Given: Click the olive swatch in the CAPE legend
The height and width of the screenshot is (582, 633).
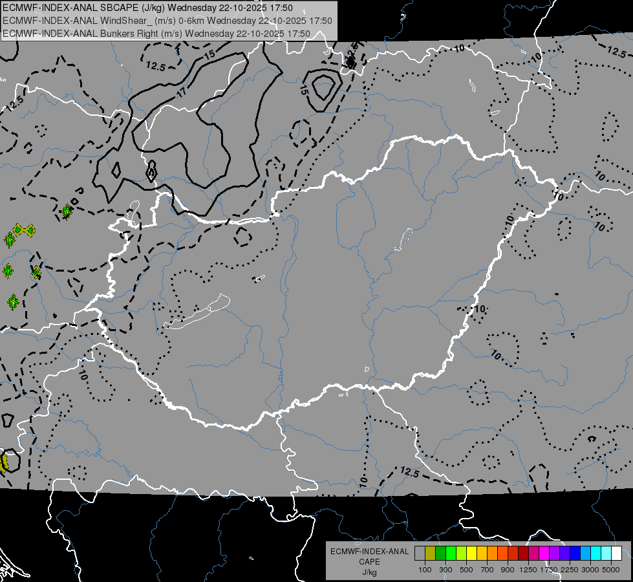Looking at the screenshot, I should pyautogui.click(x=430, y=553).
